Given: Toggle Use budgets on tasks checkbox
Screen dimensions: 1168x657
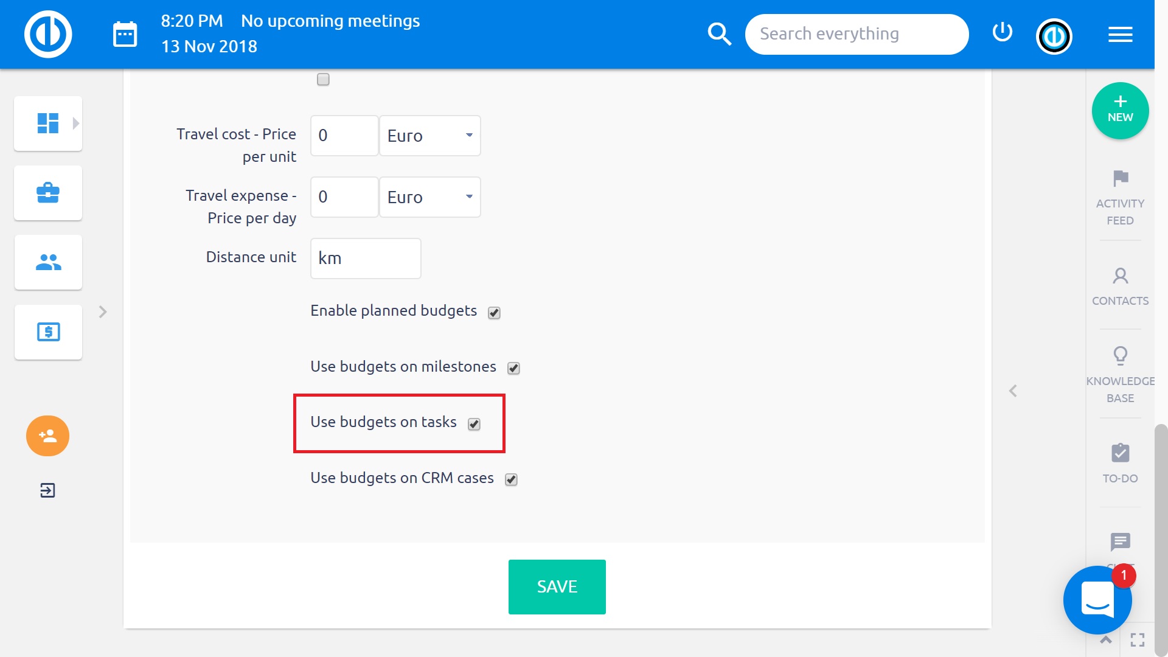Looking at the screenshot, I should coord(474,424).
